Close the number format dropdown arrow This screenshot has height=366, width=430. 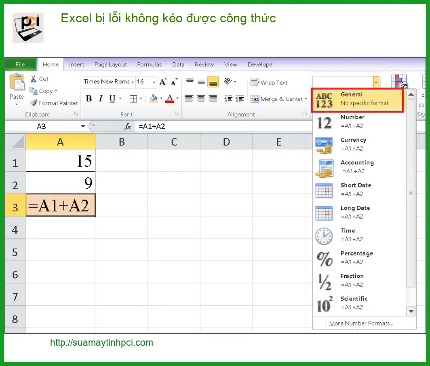[376, 82]
